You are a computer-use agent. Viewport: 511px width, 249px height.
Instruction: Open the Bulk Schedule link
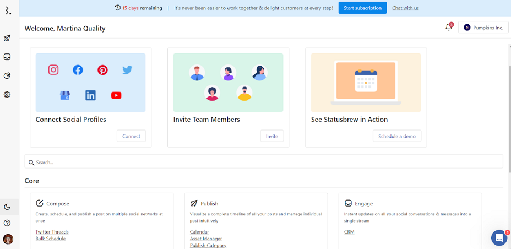click(x=51, y=239)
